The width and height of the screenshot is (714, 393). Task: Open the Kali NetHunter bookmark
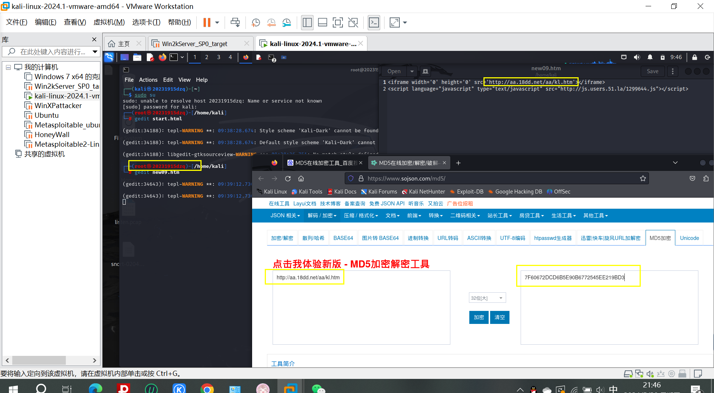click(x=423, y=192)
